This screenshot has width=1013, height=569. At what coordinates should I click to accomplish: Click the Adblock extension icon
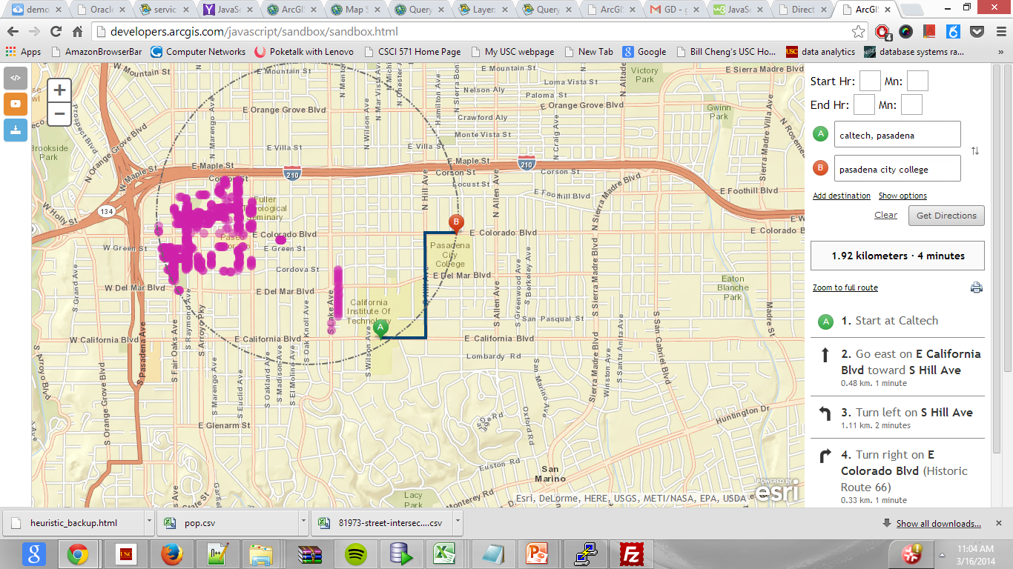point(882,32)
